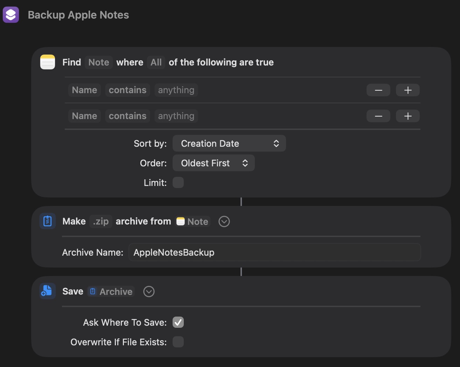Screen dimensions: 460x367
Task: Change the All condition selector
Action: (156, 62)
